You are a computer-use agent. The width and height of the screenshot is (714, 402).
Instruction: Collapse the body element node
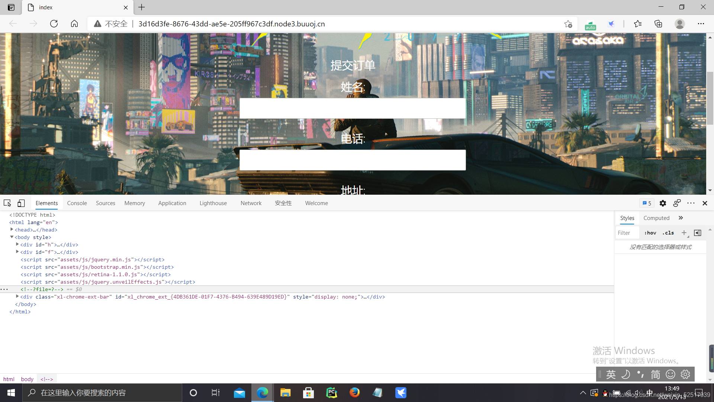(12, 237)
